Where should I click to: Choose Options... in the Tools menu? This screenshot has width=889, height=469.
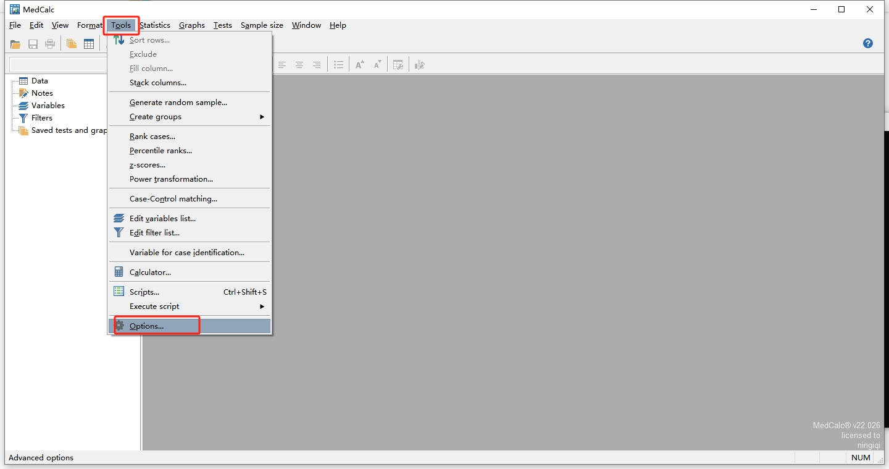[146, 326]
